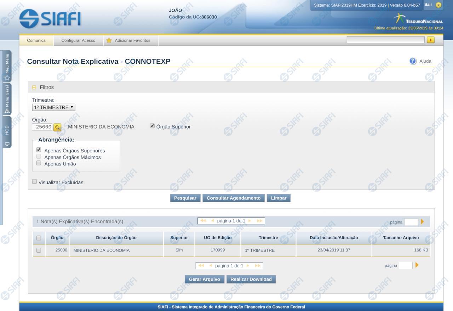Screen dimensions: 453x311
Task: Open the HOD side panel
Action: pyautogui.click(x=7, y=132)
